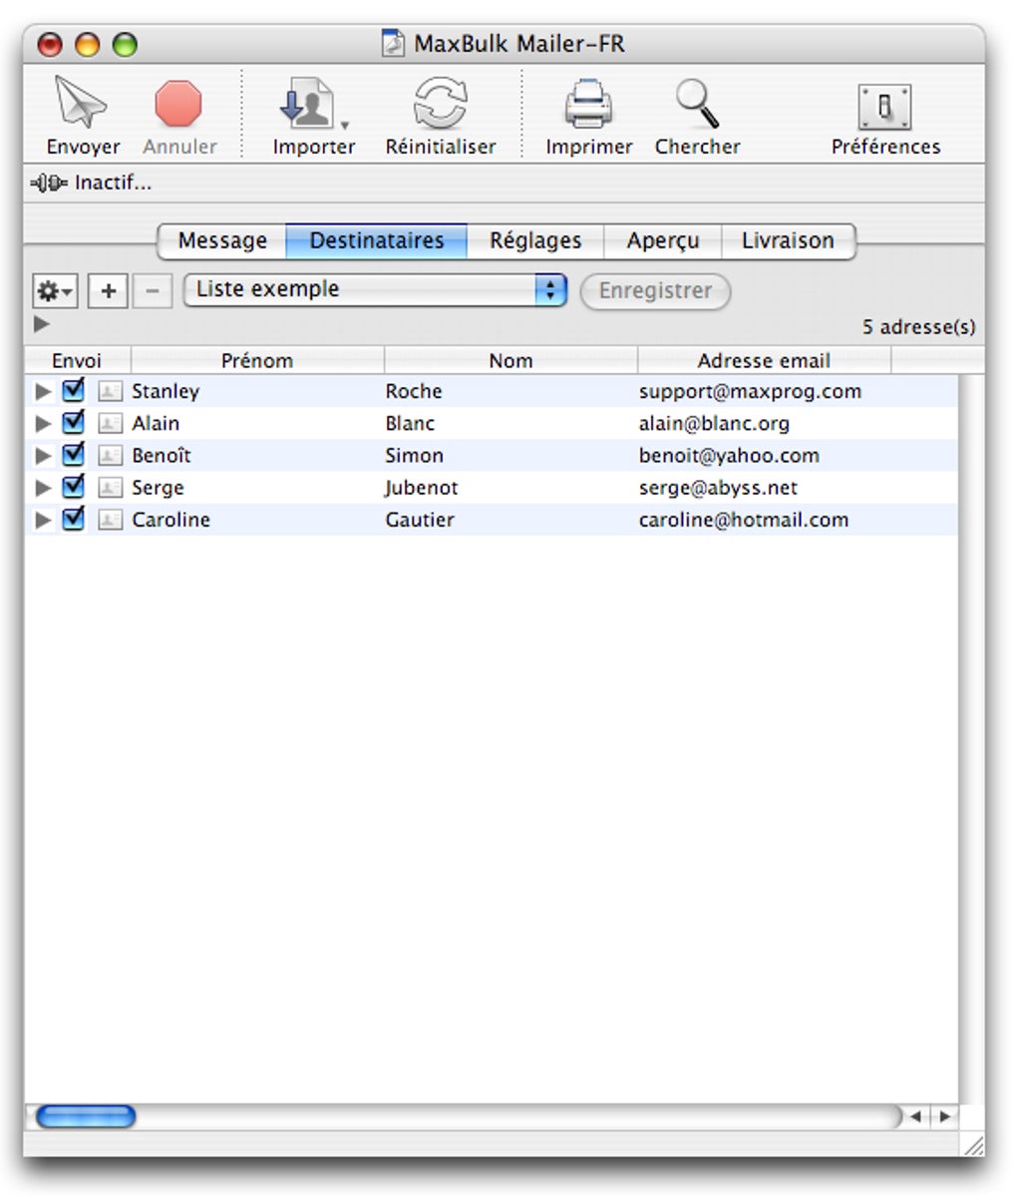This screenshot has height=1196, width=1017.
Task: Click the Roche last name cell
Action: 414,391
